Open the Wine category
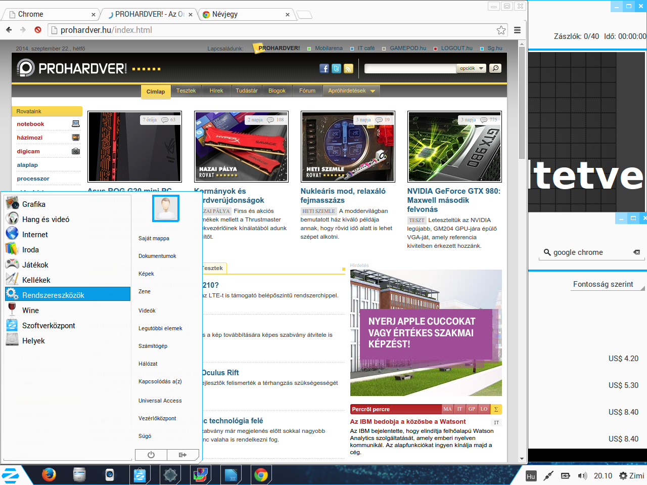Screen dimensions: 647x485 [68, 311]
